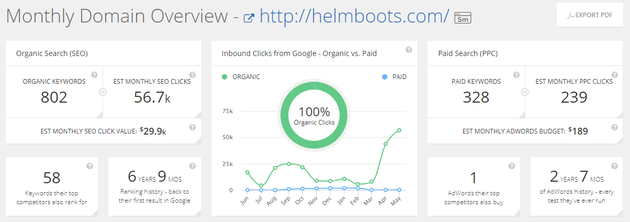Export the report as PDF
The width and height of the screenshot is (630, 222).
pos(590,15)
